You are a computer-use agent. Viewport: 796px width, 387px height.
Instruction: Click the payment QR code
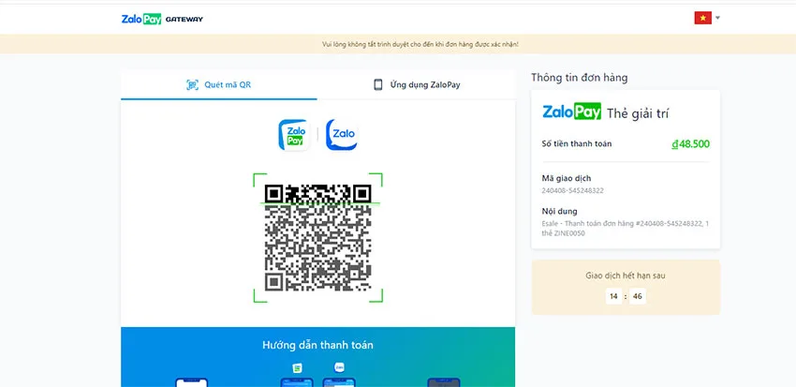pyautogui.click(x=317, y=238)
